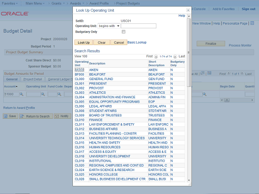Screen dimensions: 259x194
Task: Open the 'begins with' operator dropdown
Action: pyautogui.click(x=109, y=26)
